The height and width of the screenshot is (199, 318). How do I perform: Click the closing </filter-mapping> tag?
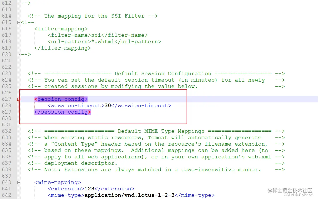(x=63, y=48)
